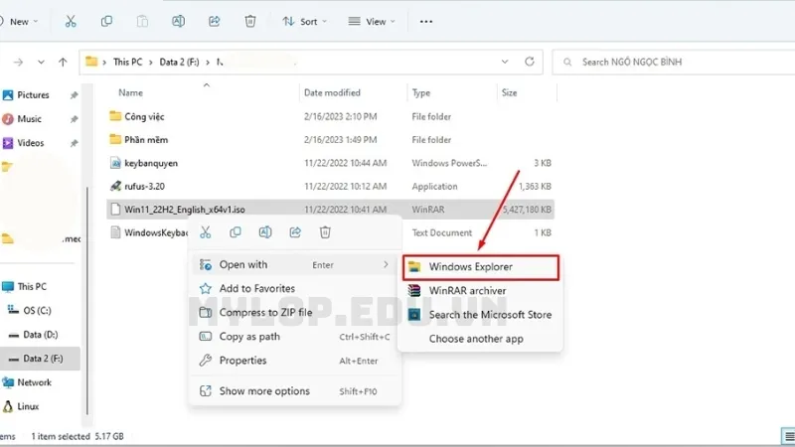Open the See more ellipsis menu
The width and height of the screenshot is (795, 447).
tap(426, 21)
